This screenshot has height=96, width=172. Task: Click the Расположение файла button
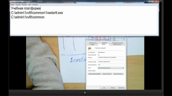click(95, 74)
